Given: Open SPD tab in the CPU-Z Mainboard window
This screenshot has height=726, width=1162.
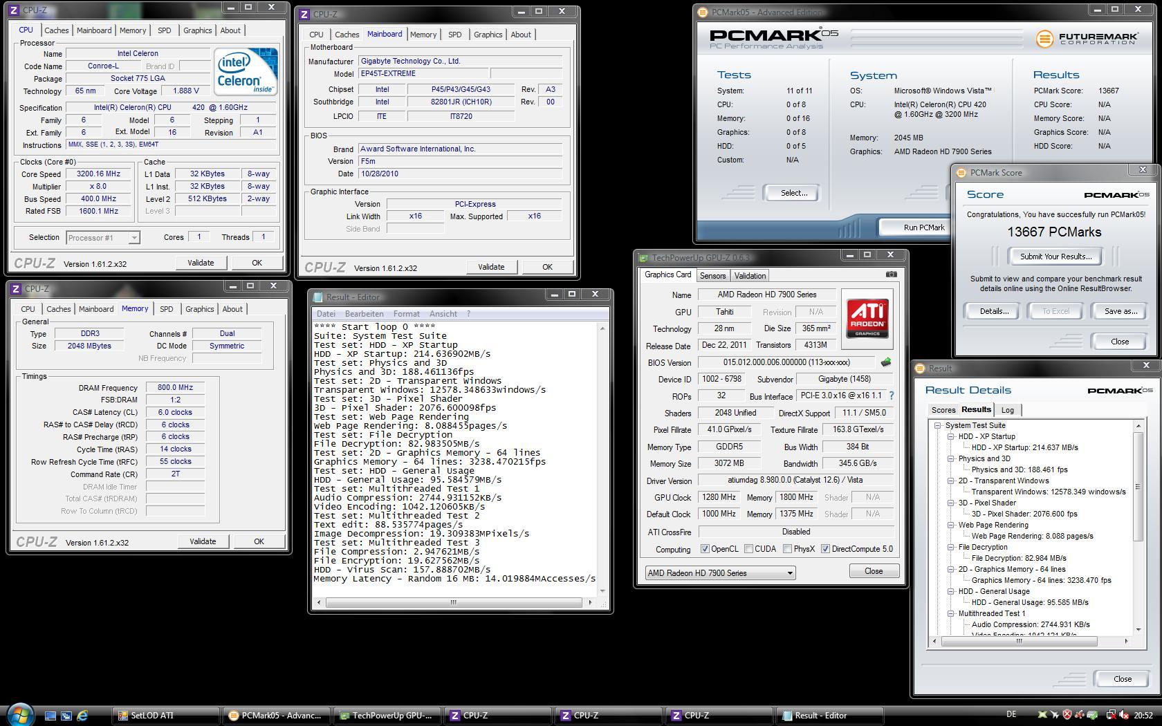Looking at the screenshot, I should point(454,35).
